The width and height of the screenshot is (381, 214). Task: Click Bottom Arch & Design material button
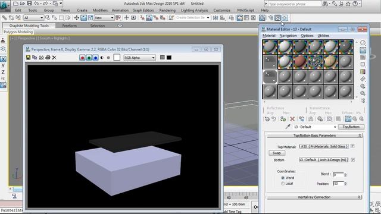324,160
